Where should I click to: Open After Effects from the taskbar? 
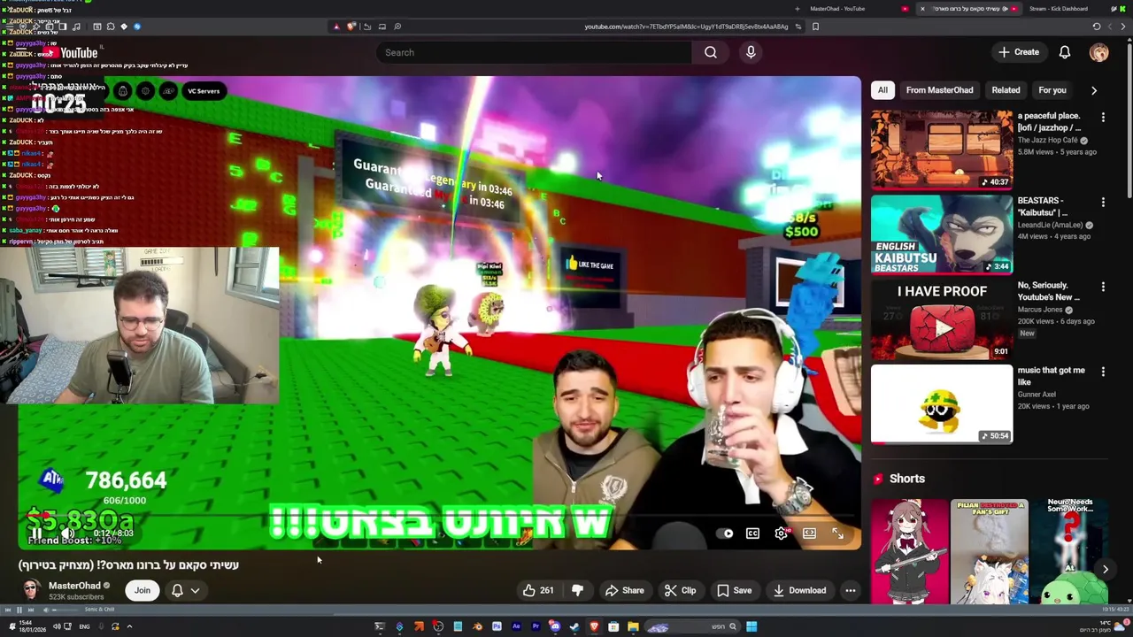[516, 626]
